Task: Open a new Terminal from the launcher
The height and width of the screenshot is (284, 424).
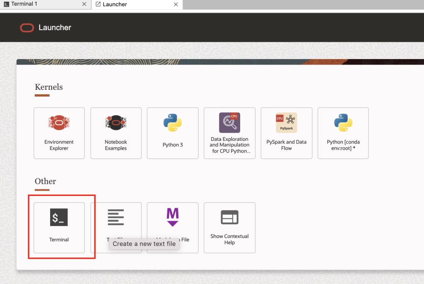Action: (59, 227)
